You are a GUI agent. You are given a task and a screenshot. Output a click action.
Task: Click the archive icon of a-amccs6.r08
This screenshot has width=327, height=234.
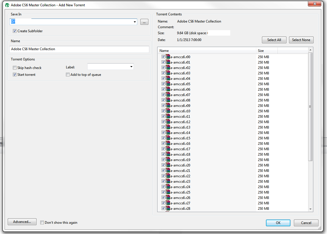[168, 100]
